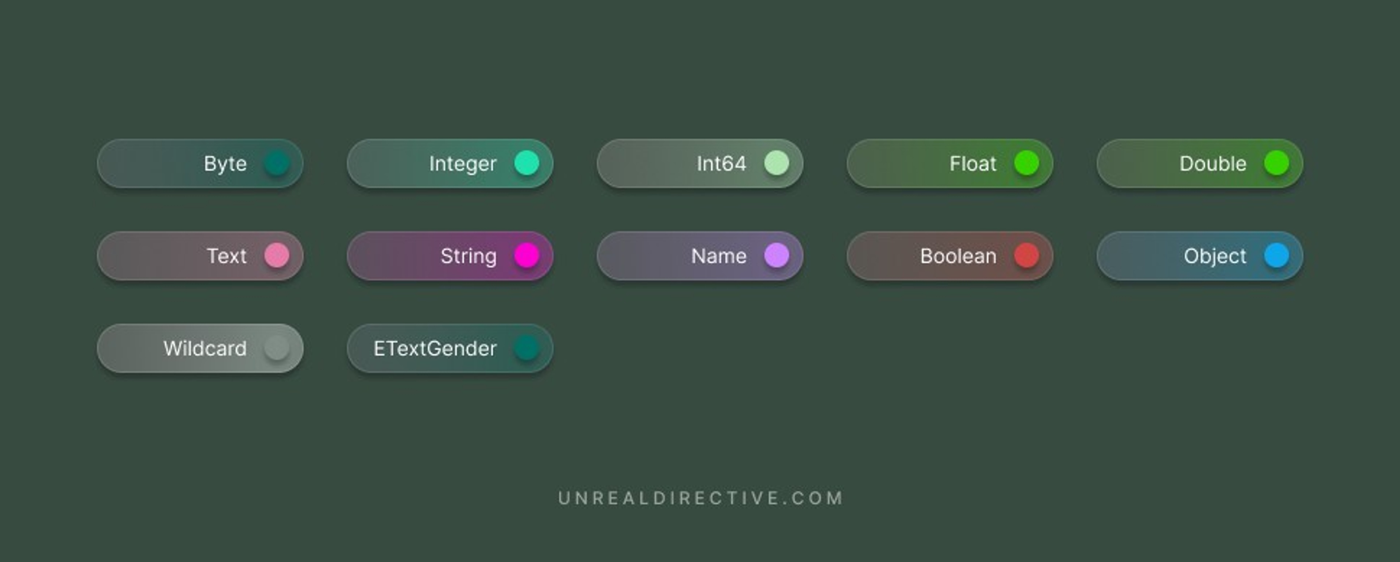Select the Byte pill label
Viewport: 1400px width, 562px height.
pyautogui.click(x=225, y=164)
